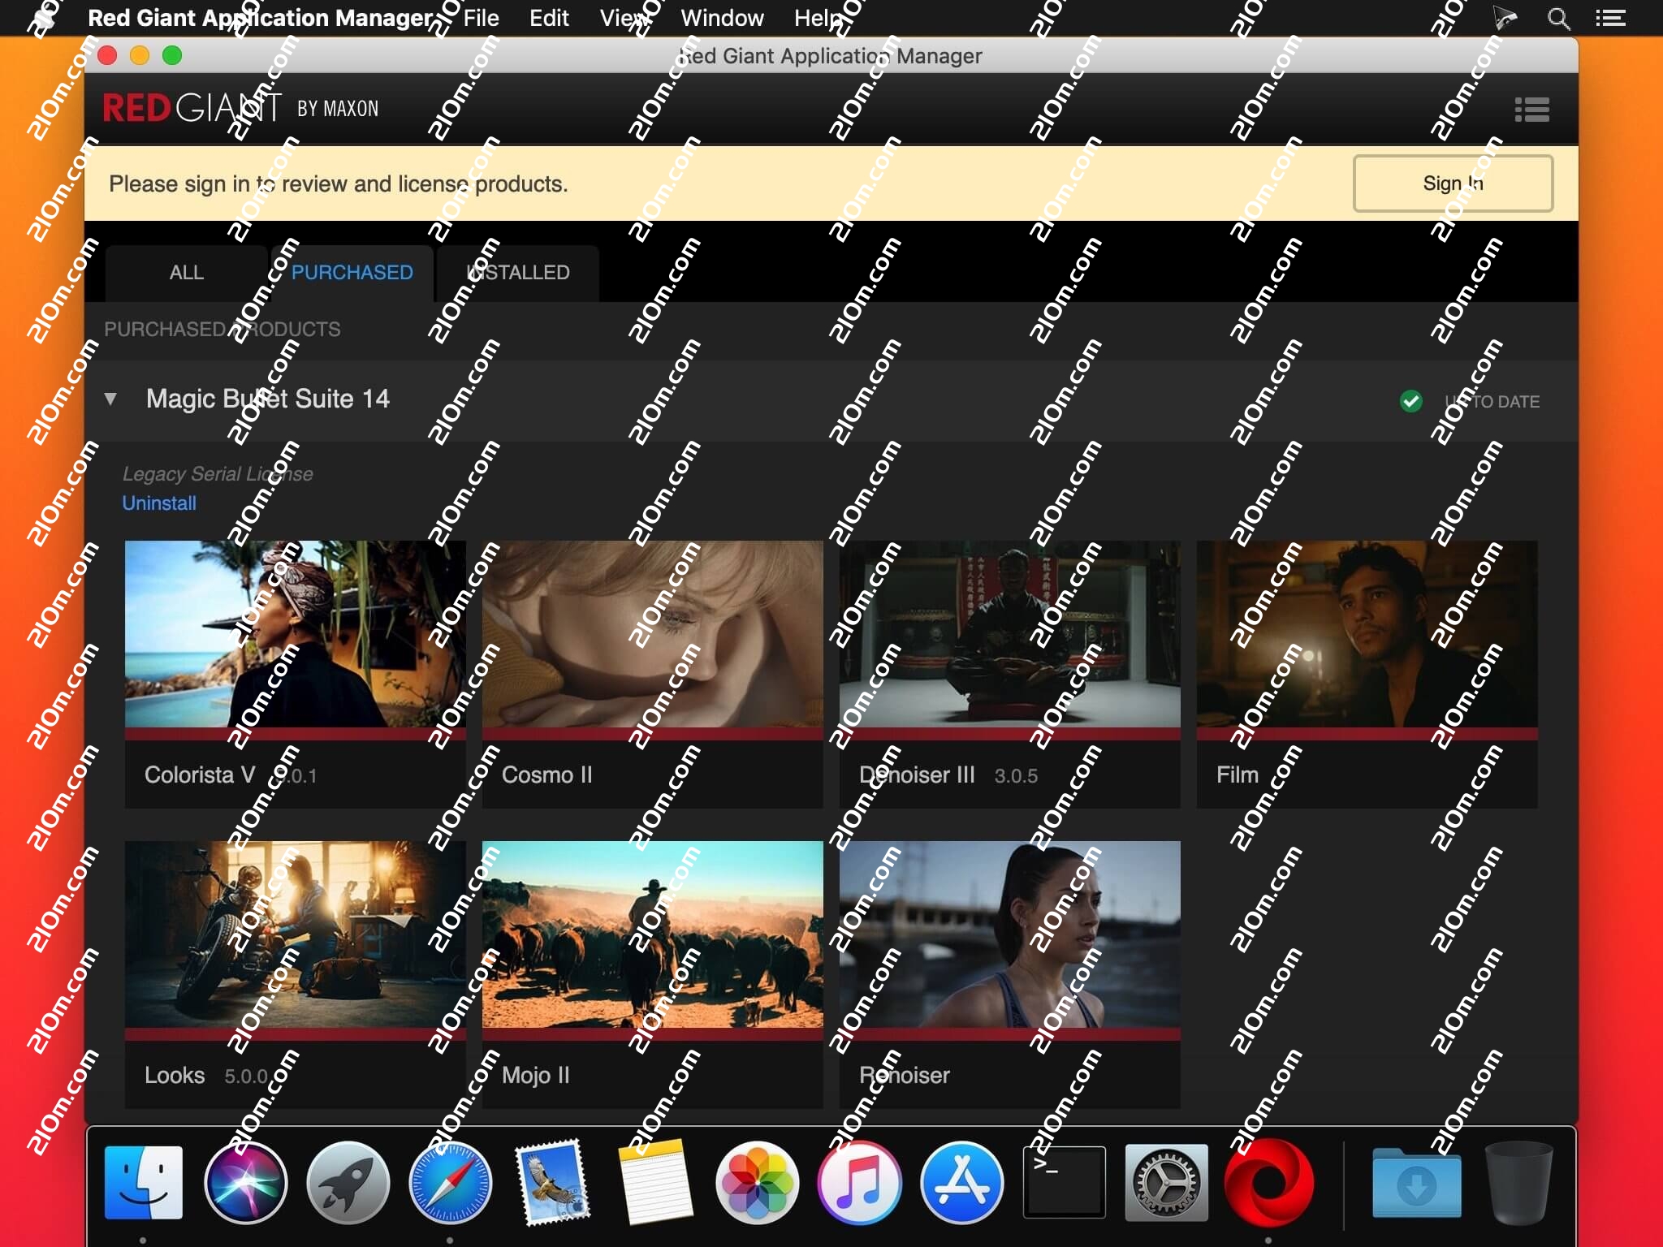Click the green up-to-date checkmark icon
Screen dimensions: 1663x1247
(x=1411, y=401)
